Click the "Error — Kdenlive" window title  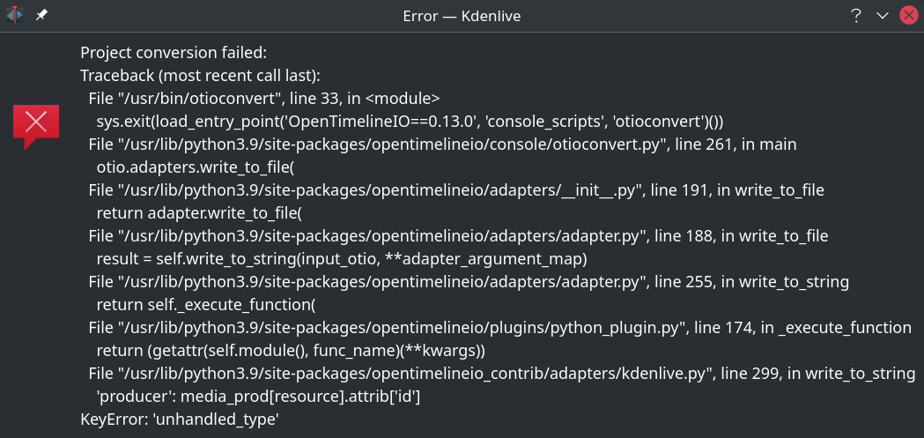462,15
